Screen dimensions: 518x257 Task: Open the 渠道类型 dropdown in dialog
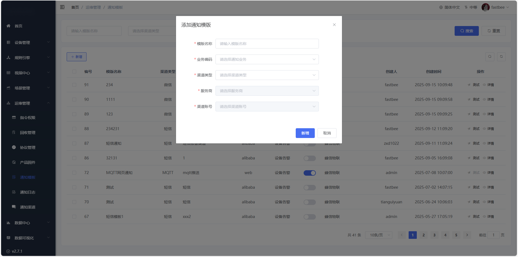(267, 75)
